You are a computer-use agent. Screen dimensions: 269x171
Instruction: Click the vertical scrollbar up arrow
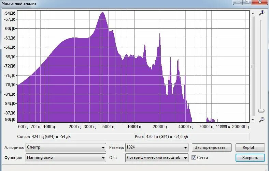[x=253, y=13]
